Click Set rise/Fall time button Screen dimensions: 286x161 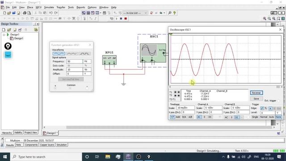[x=71, y=79]
